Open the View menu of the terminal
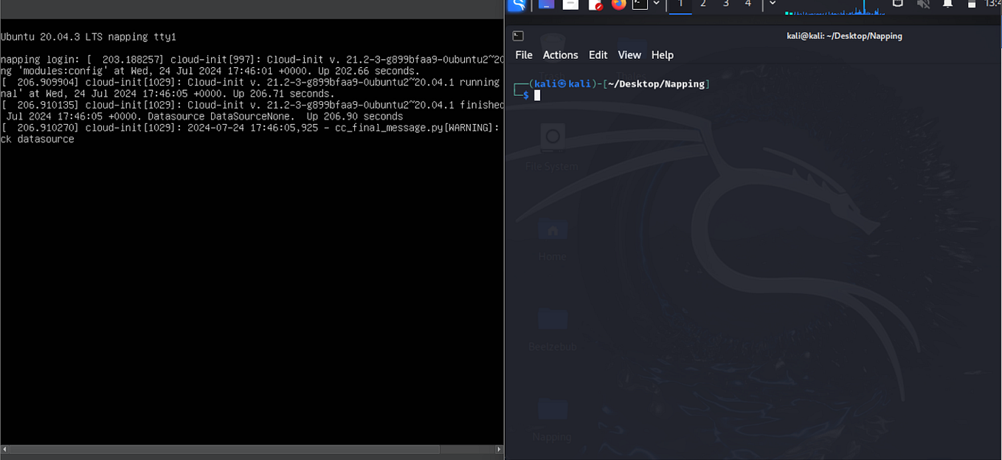The height and width of the screenshot is (460, 1002). click(629, 55)
